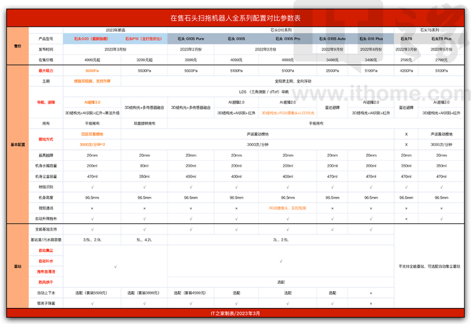Click the 3D结构光+AI识别+红外+算法升级 cell
Image resolution: width=471 pixels, height=324 pixels.
pos(92,113)
